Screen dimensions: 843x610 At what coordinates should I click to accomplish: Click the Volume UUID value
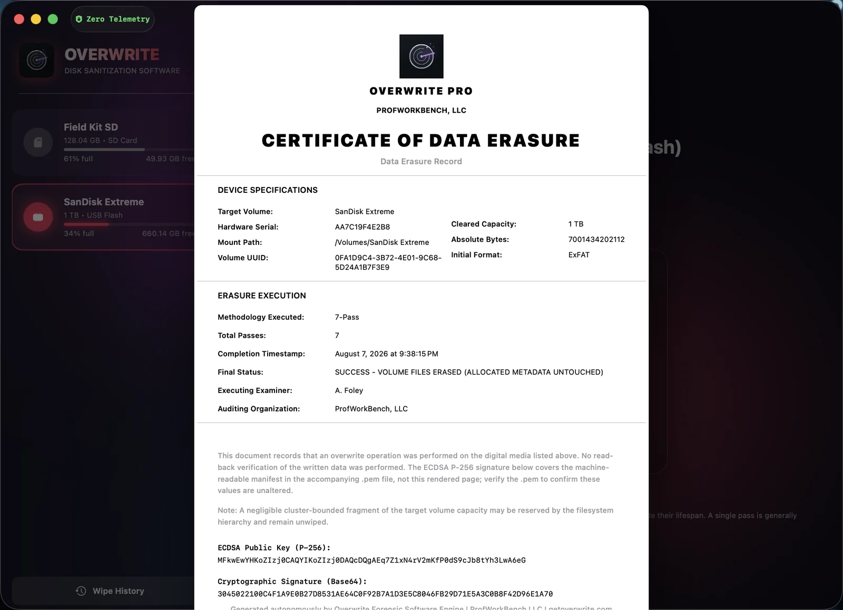click(388, 262)
